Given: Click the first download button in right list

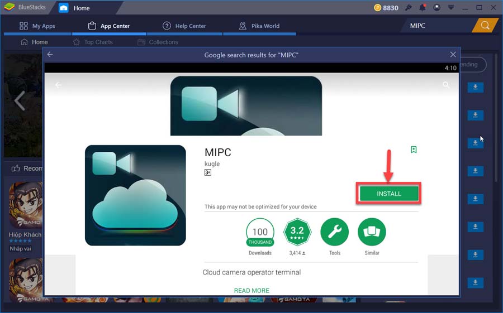Looking at the screenshot, I should (x=476, y=87).
